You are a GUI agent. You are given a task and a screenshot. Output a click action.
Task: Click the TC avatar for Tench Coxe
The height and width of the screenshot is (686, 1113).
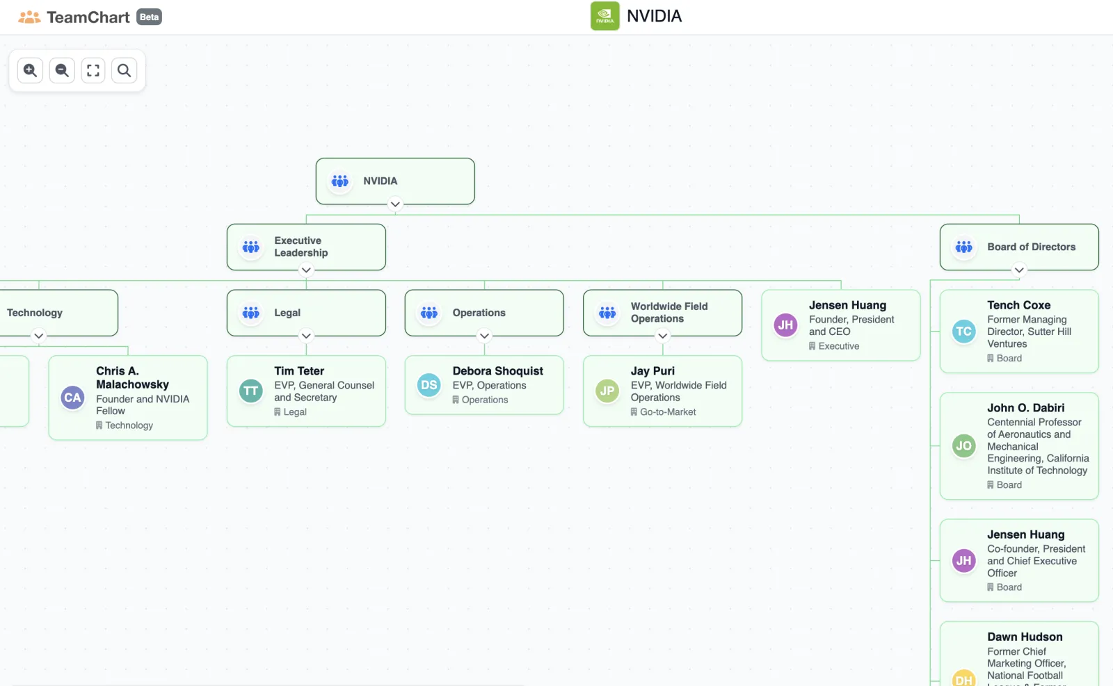(964, 332)
